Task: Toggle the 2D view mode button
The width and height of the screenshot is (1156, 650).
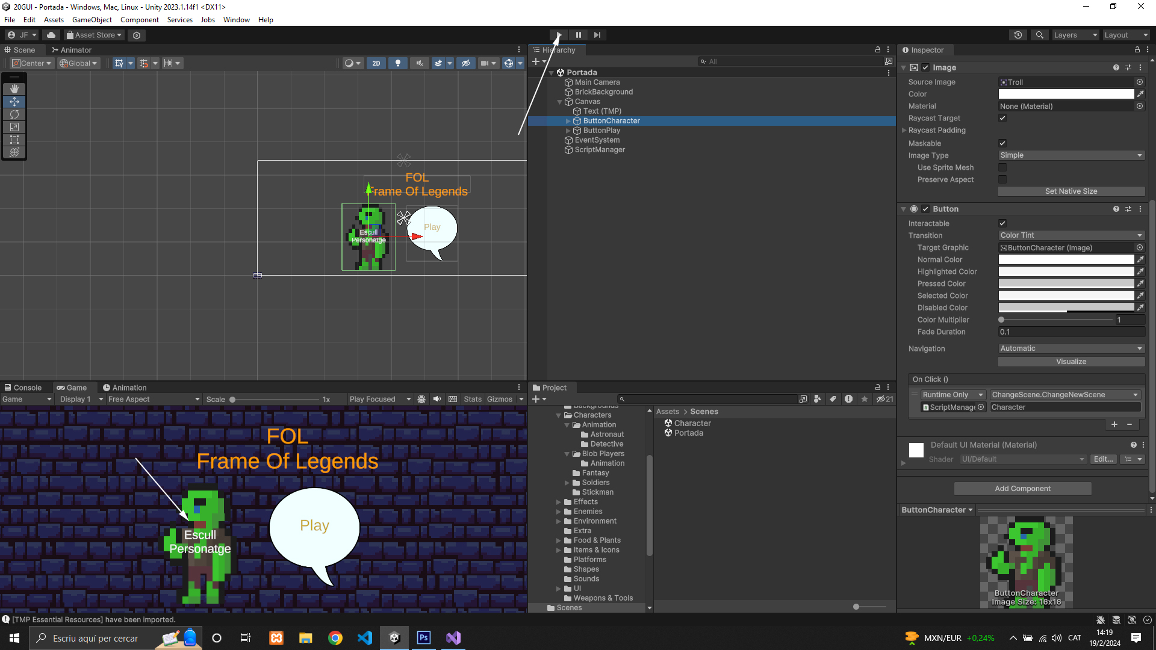Action: pyautogui.click(x=376, y=63)
